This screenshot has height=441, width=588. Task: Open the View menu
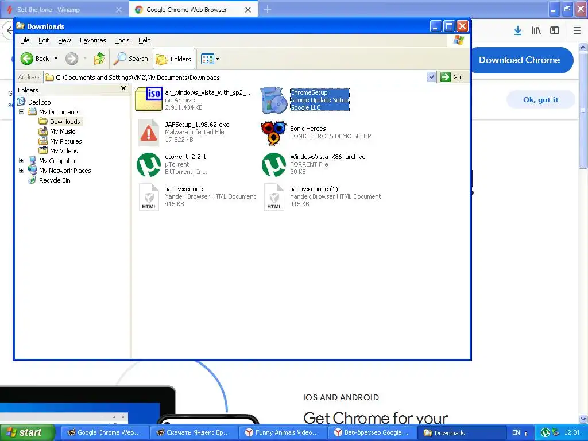point(64,40)
